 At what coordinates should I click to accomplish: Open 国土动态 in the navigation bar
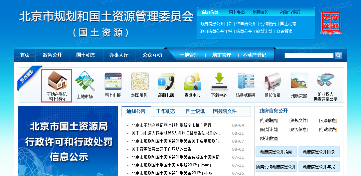[x=86, y=55]
